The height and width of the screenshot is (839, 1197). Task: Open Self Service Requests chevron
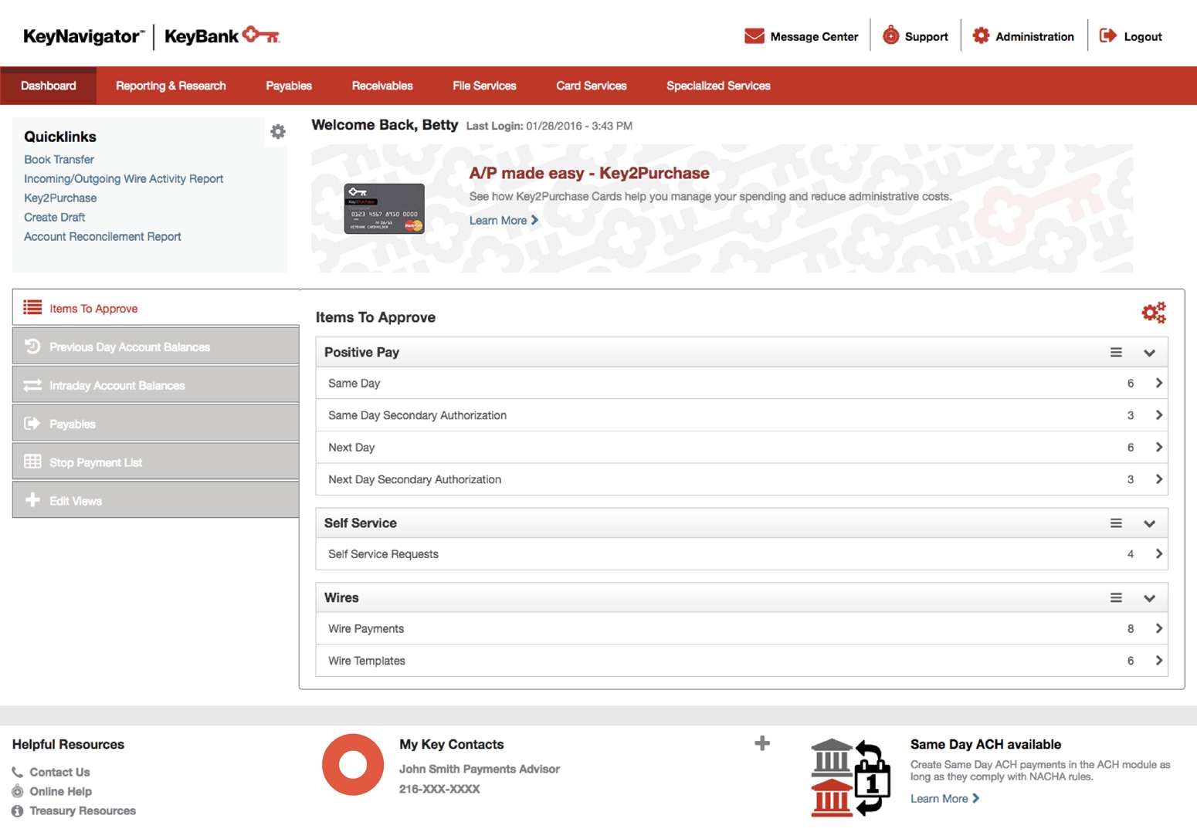(1158, 553)
